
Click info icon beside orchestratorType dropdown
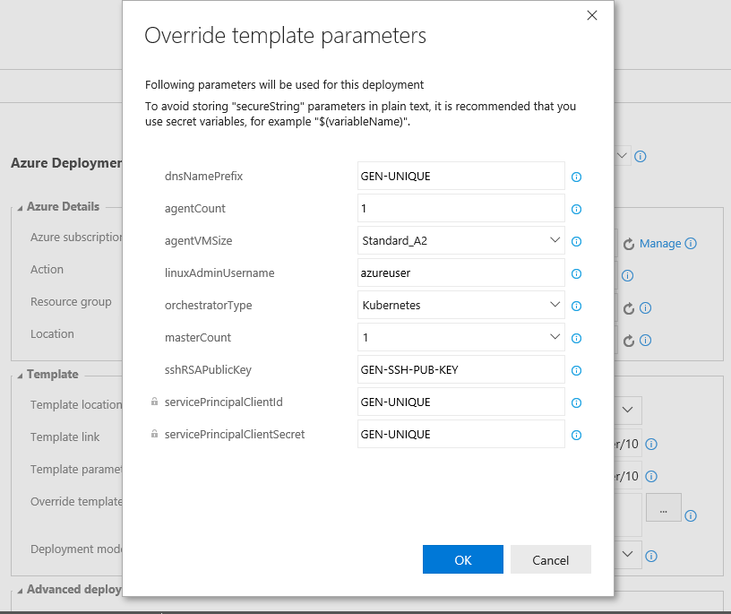click(576, 306)
